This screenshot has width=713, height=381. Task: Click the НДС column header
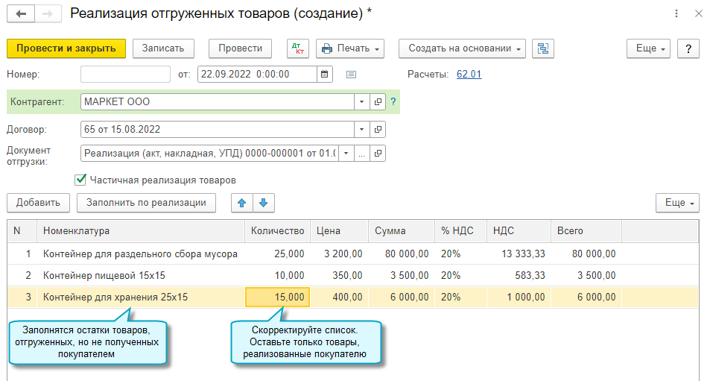(x=519, y=231)
